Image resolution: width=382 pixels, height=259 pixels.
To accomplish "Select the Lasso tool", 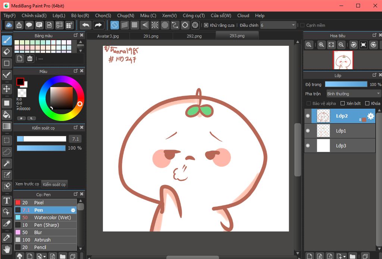I will [7, 152].
